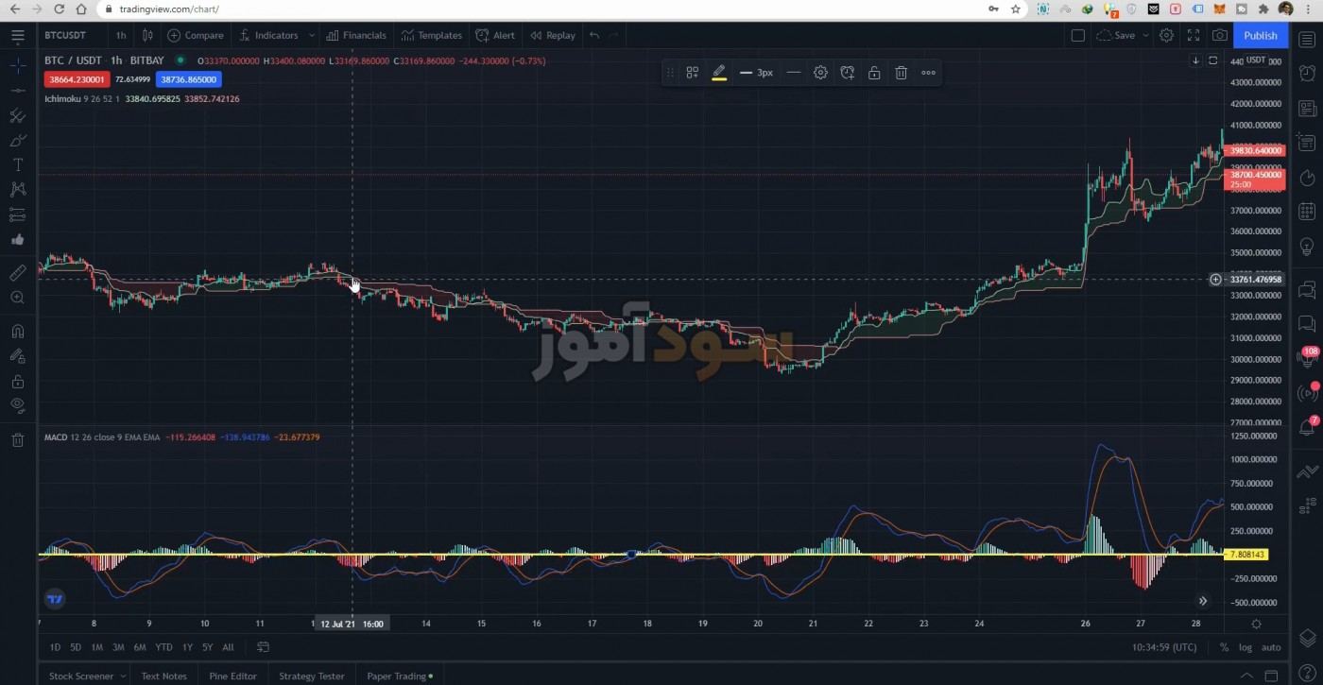Open indicator Templates menu
1323x685 pixels.
(432, 35)
